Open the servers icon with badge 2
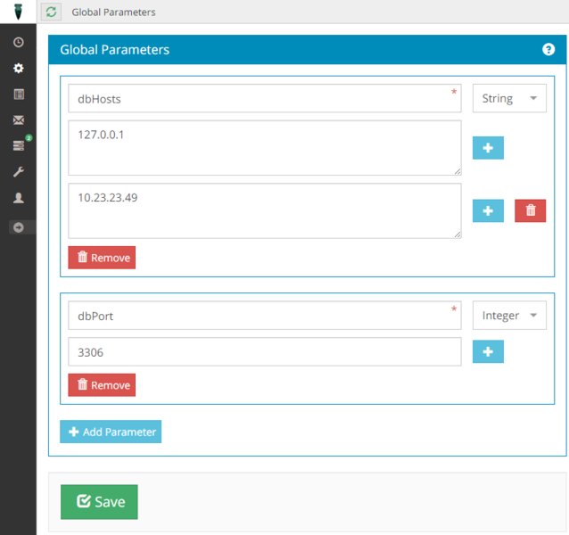Image resolution: width=569 pixels, height=535 pixels. pos(19,145)
